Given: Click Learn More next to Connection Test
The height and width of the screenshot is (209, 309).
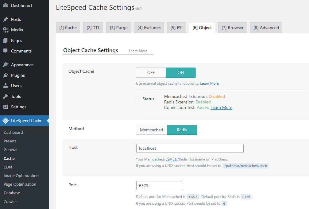Looking at the screenshot, I should [x=221, y=107].
